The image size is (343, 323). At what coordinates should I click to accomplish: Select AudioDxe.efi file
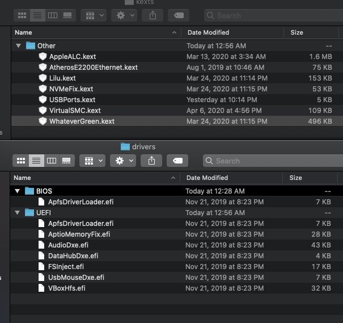click(x=176, y=245)
